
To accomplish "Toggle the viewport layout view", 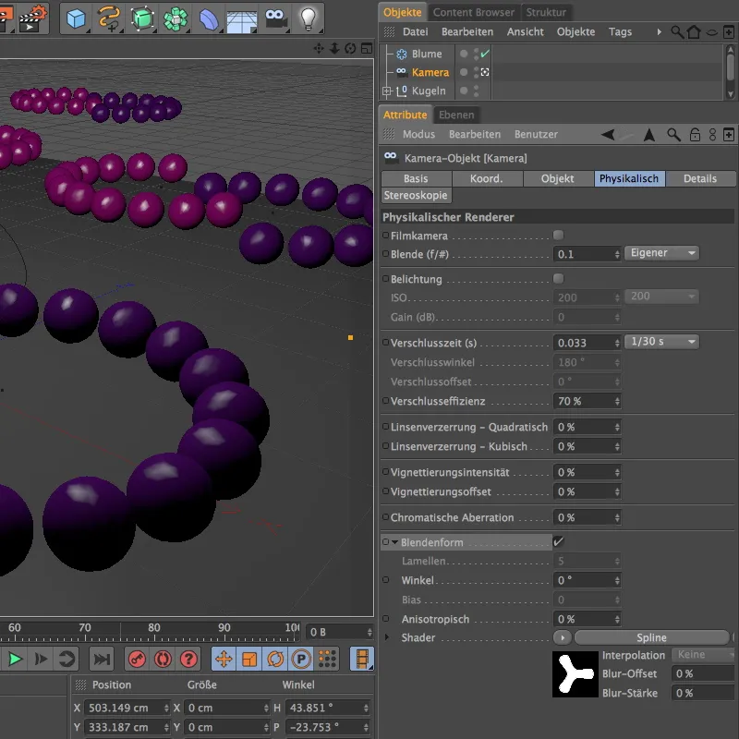I will 366,48.
